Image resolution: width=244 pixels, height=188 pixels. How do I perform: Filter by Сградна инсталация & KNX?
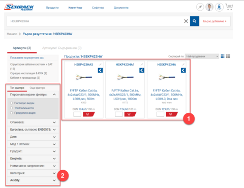point(28,73)
